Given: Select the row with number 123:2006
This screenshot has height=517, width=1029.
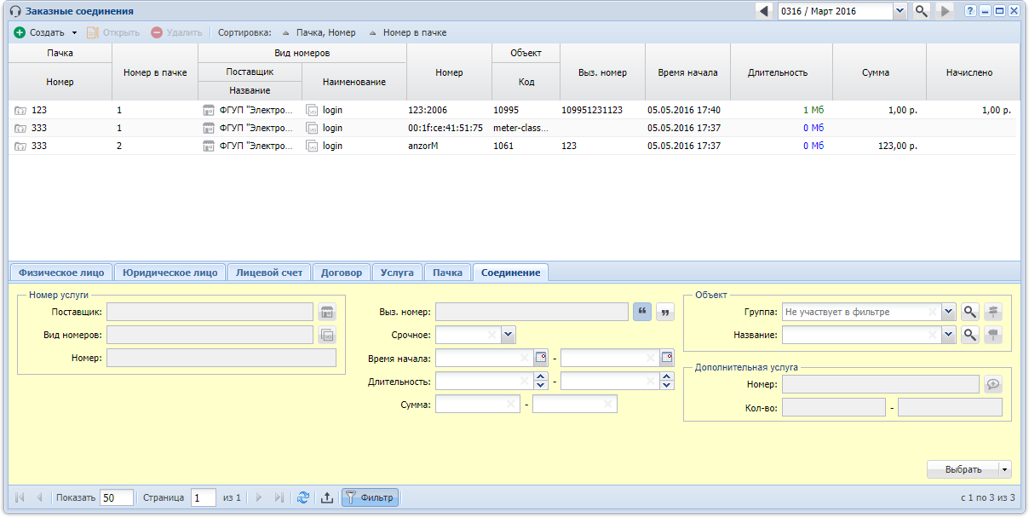Looking at the screenshot, I should (511, 111).
